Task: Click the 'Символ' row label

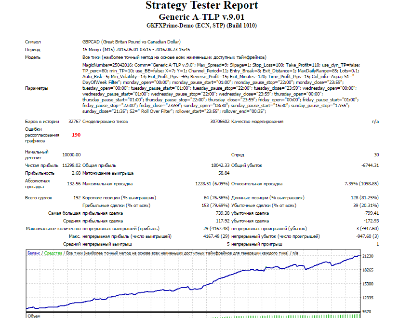Action: click(33, 42)
